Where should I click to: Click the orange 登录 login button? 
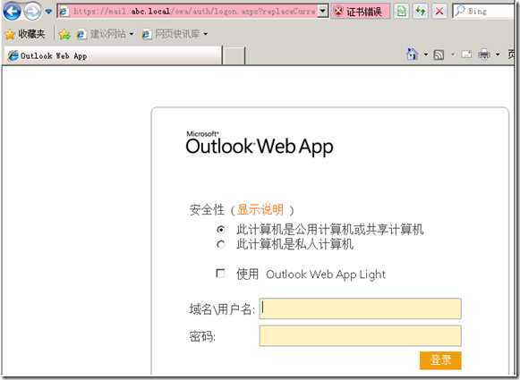440,360
